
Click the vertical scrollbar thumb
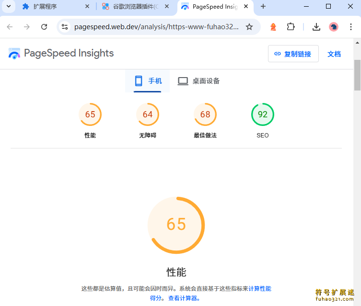pyautogui.click(x=357, y=75)
